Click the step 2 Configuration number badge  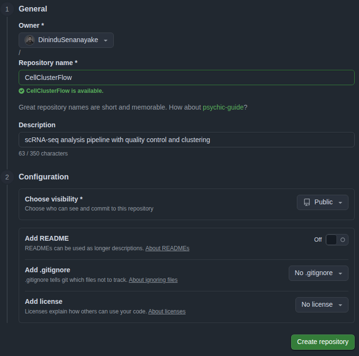tap(7, 177)
